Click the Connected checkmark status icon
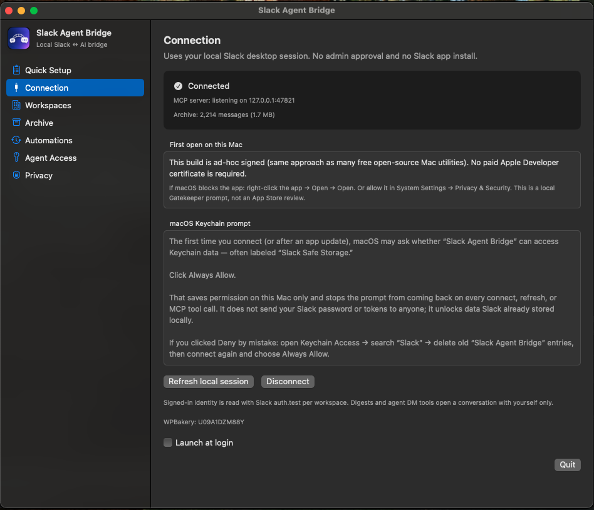 pyautogui.click(x=178, y=86)
